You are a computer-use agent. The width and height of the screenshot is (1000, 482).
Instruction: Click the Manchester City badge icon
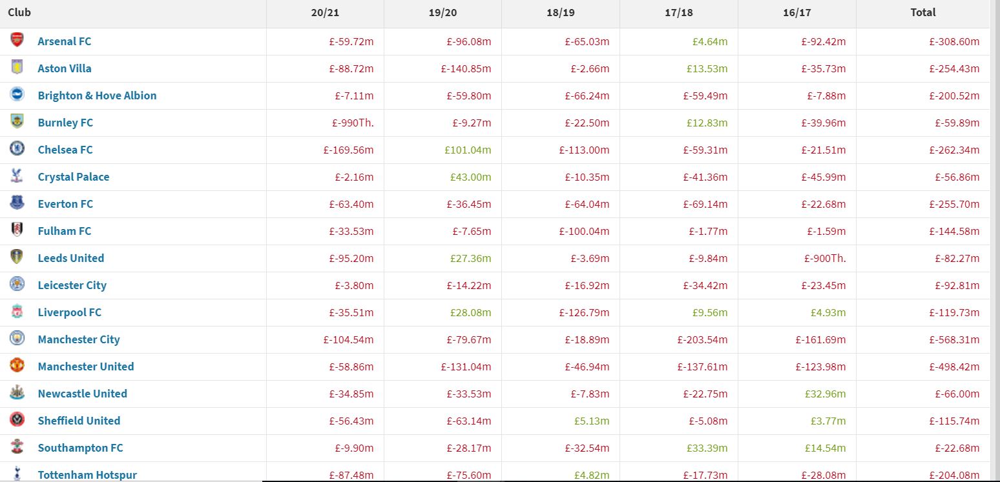pos(17,339)
